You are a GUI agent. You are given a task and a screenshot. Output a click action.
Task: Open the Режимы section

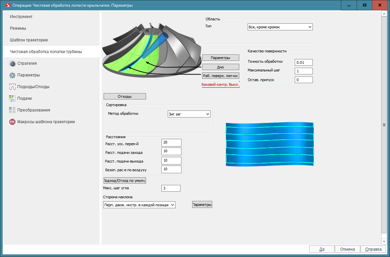click(x=18, y=28)
